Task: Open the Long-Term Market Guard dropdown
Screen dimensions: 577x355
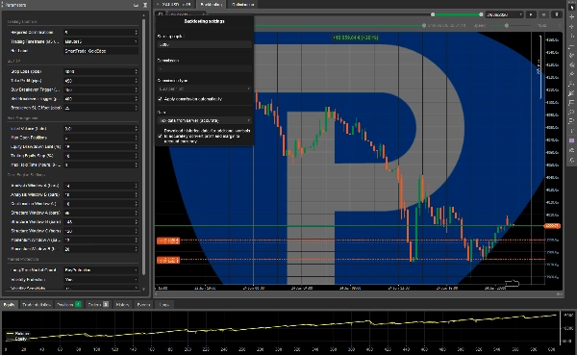Action: (x=101, y=270)
